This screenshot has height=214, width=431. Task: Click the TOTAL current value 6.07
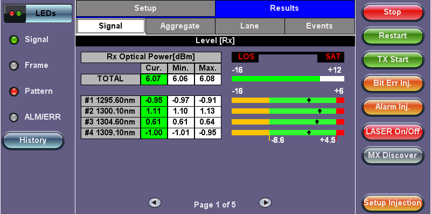154,79
